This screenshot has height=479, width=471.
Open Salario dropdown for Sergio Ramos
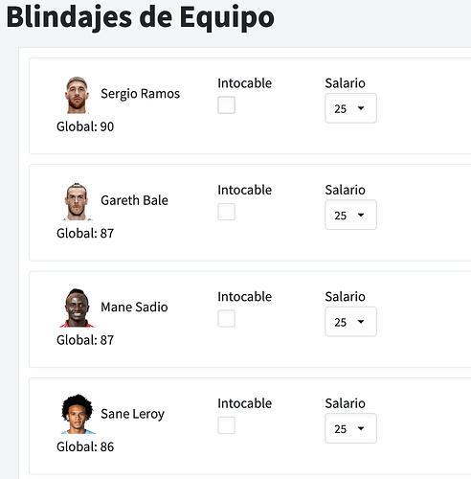[350, 108]
